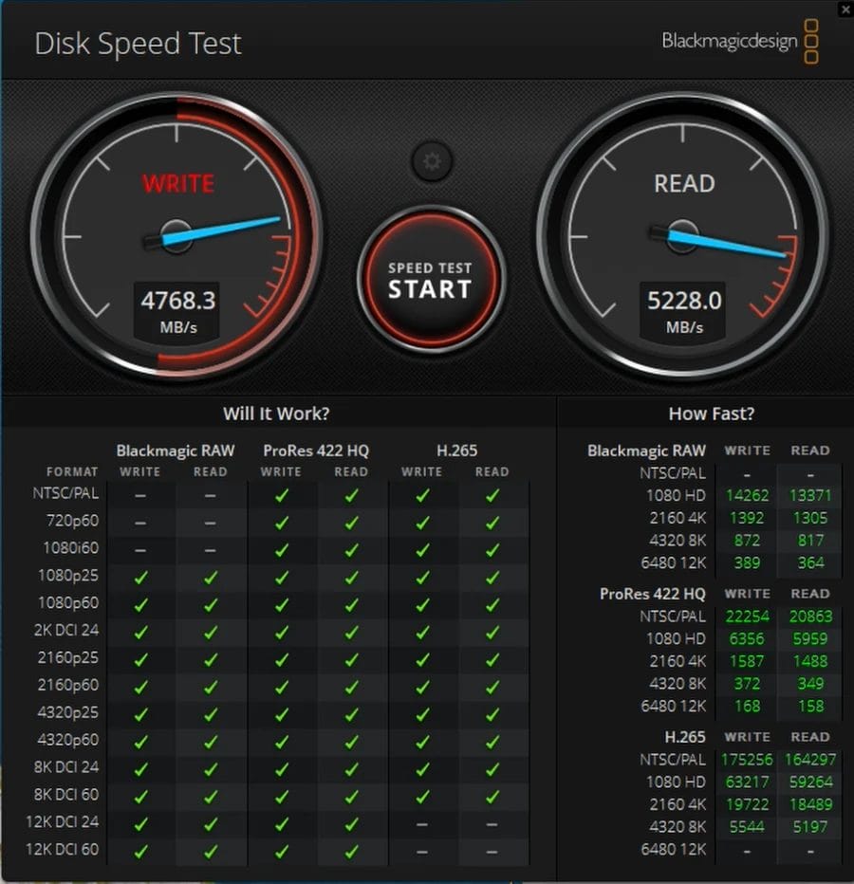Click the dash under Blackmagic RAW for NTSC/PAL
Viewport: 854px width, 884px height.
pos(139,493)
